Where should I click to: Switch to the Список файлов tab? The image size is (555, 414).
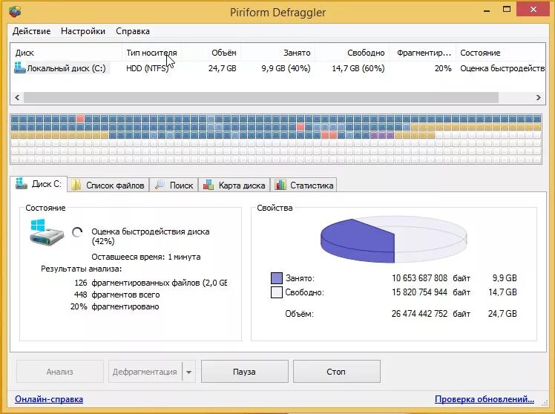coord(108,185)
